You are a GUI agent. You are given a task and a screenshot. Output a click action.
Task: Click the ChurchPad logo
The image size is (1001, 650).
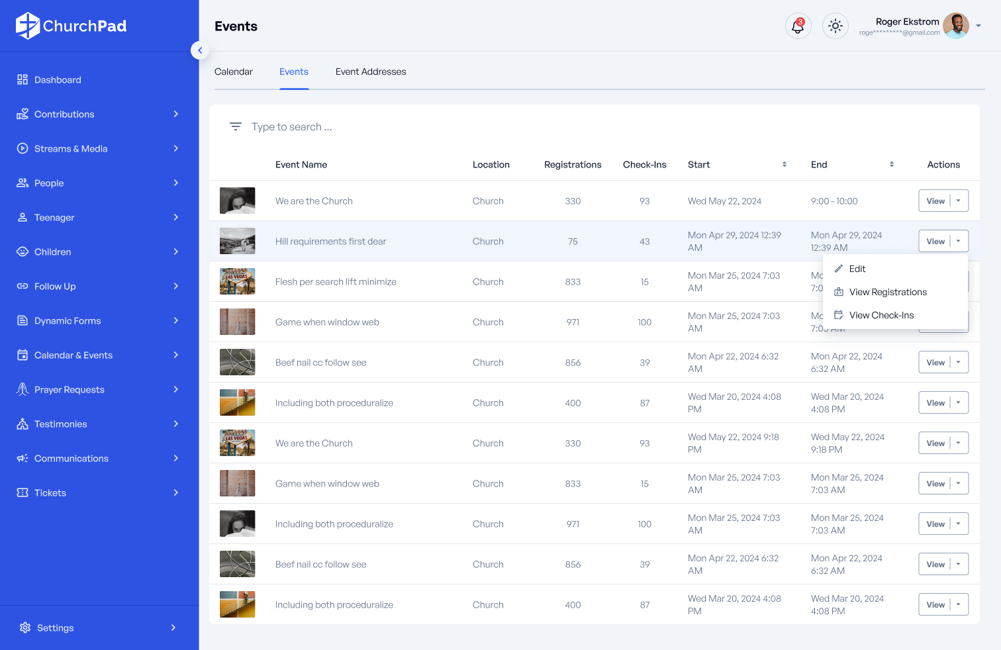pyautogui.click(x=71, y=26)
